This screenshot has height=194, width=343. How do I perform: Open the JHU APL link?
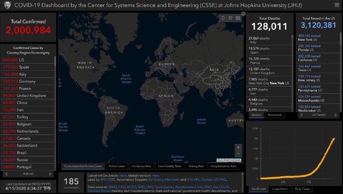click(193, 179)
